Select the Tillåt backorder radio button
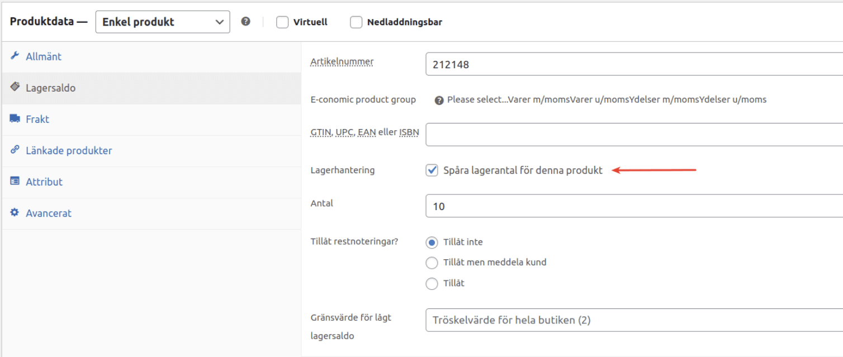Screen dimensions: 843x357 (x=432, y=284)
